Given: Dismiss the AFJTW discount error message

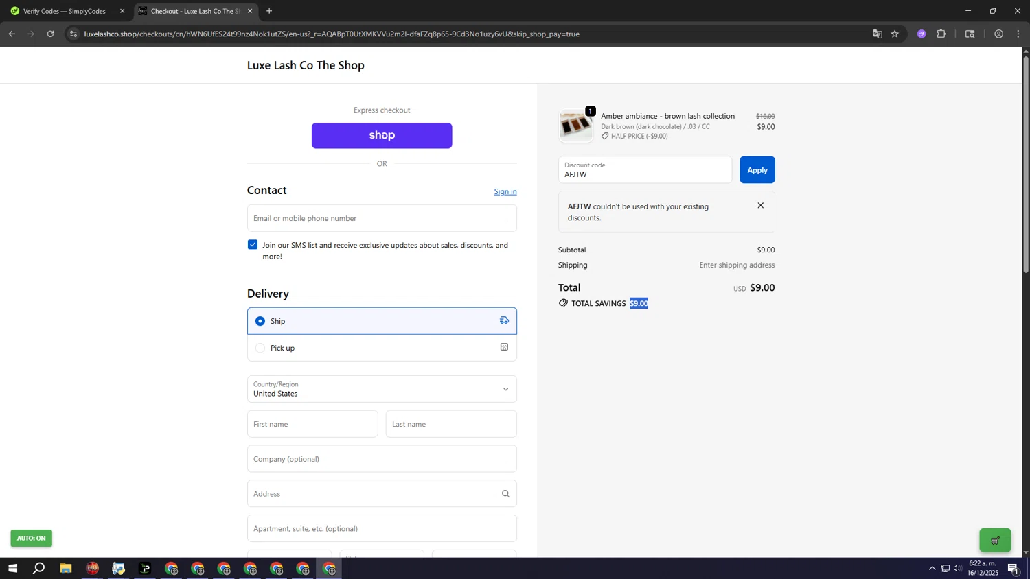Looking at the screenshot, I should [760, 206].
